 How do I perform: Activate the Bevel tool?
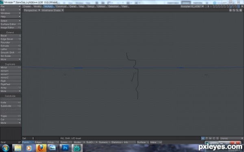[11, 36]
